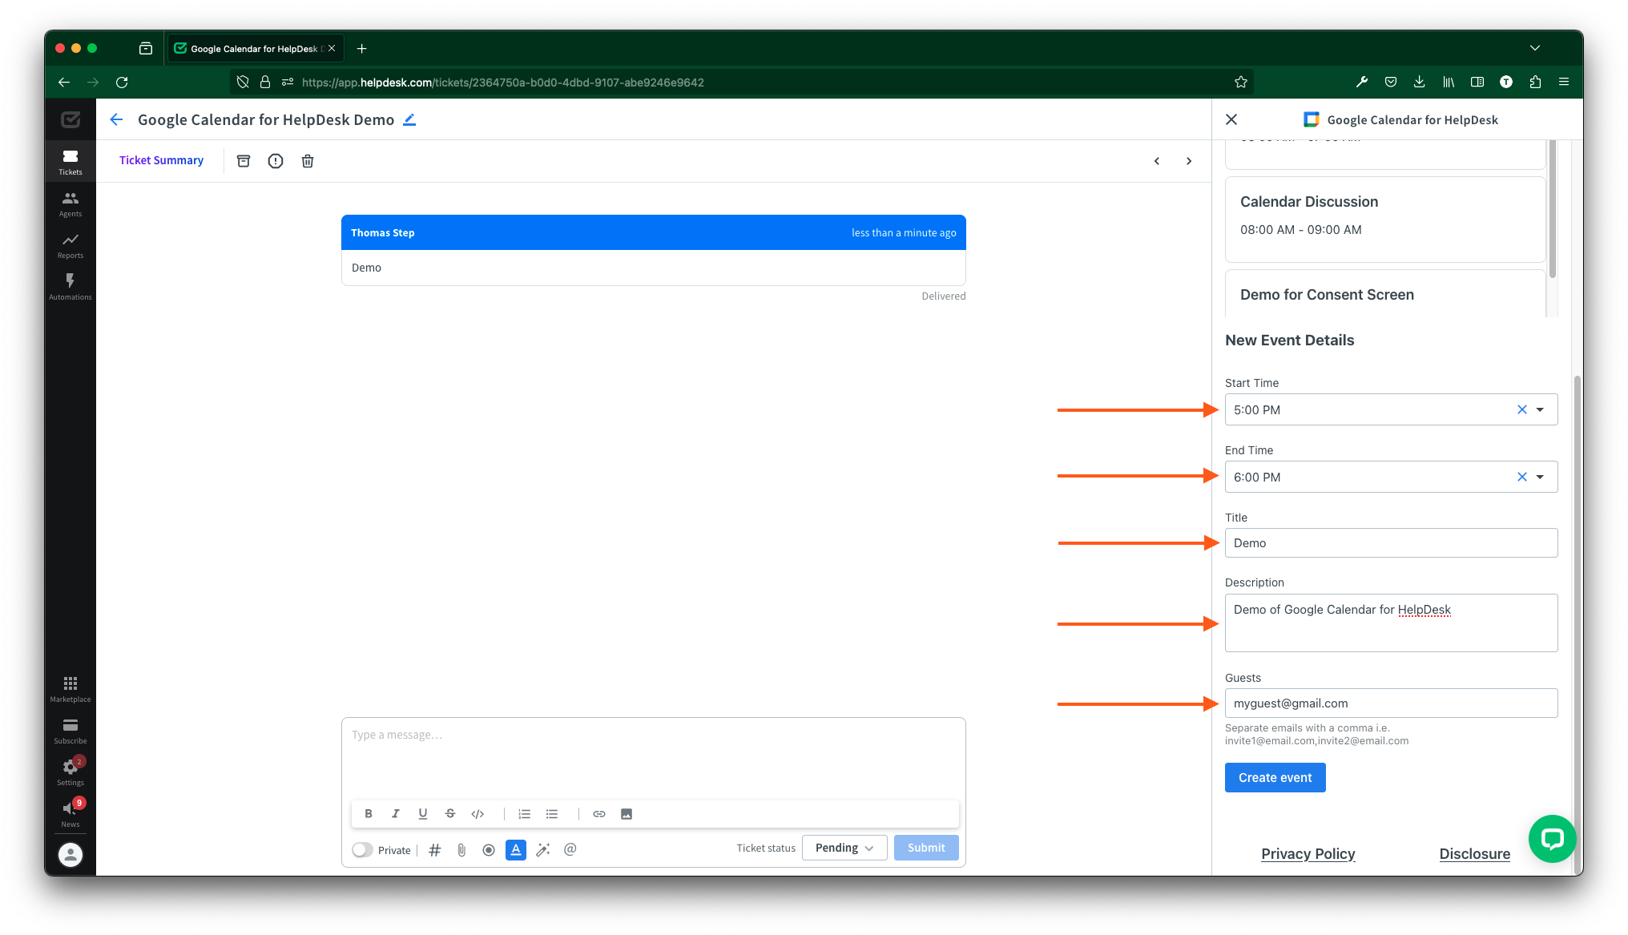Attach a file with paperclip
The height and width of the screenshot is (935, 1628).
[462, 850]
